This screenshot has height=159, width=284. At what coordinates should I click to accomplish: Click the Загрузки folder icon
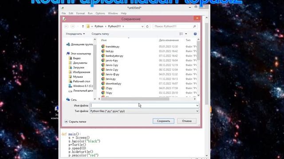71,68
